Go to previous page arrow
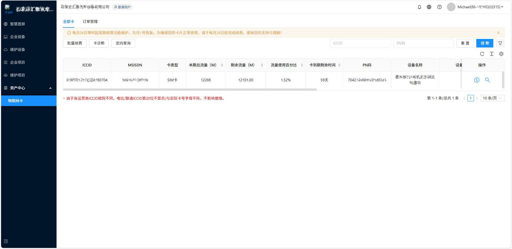 coord(464,98)
